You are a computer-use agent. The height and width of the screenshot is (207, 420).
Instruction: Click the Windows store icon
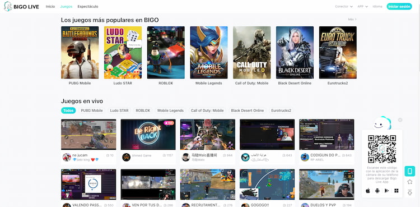[396, 191]
